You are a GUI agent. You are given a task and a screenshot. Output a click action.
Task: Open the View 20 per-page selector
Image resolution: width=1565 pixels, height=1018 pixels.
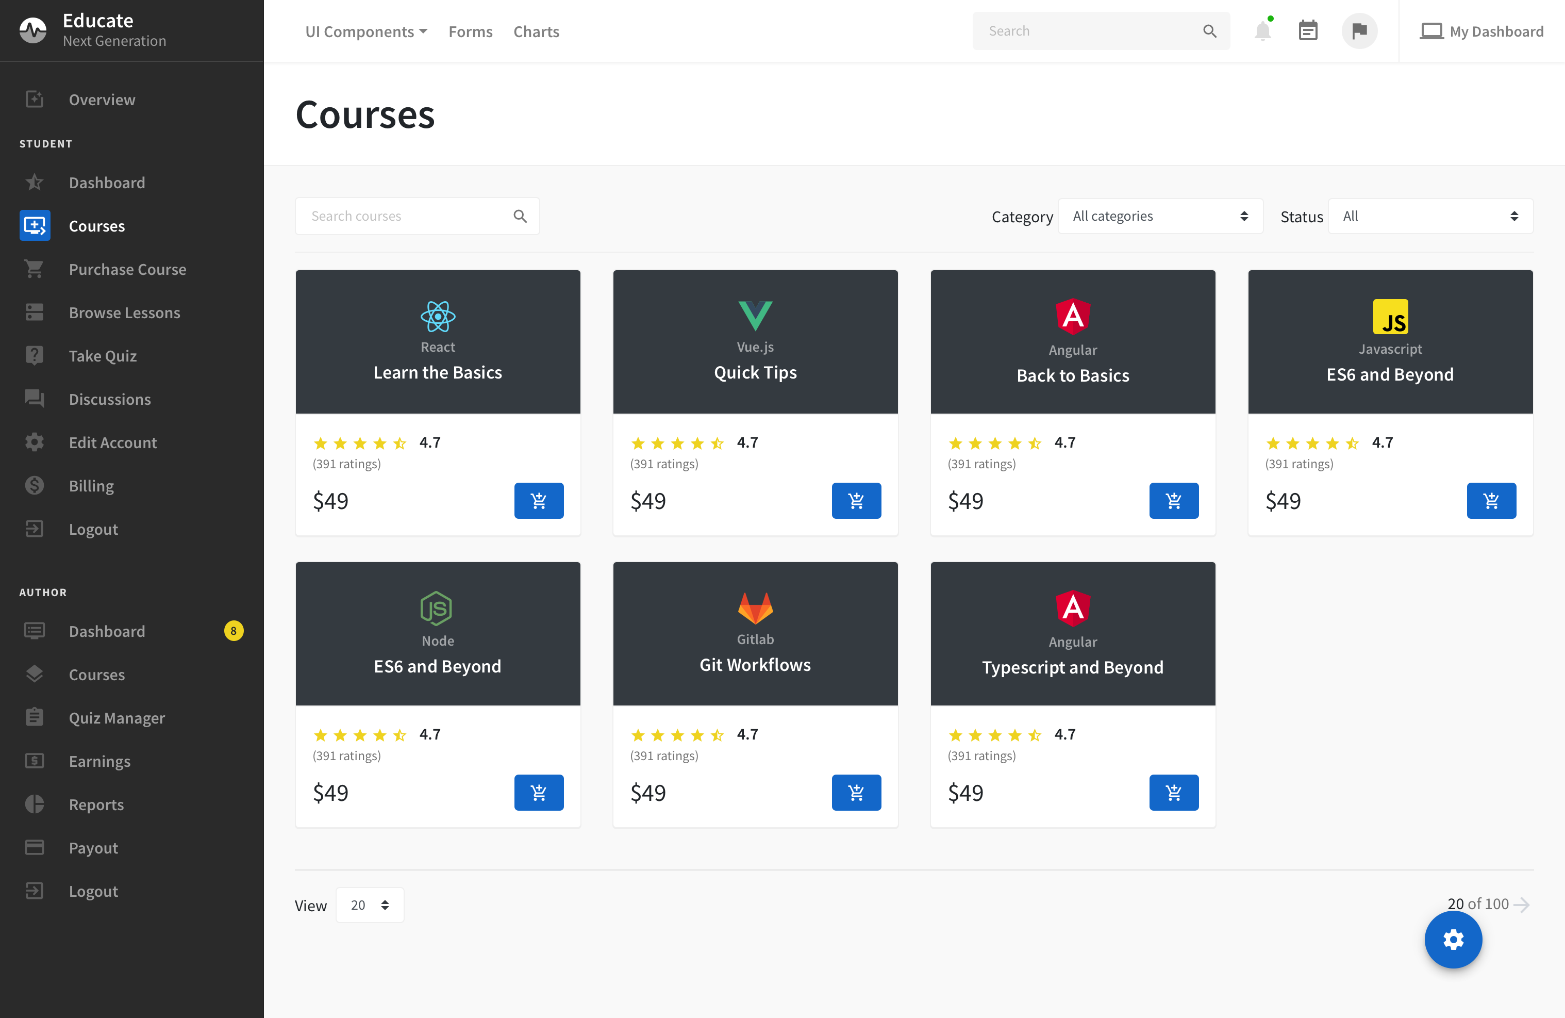[370, 905]
